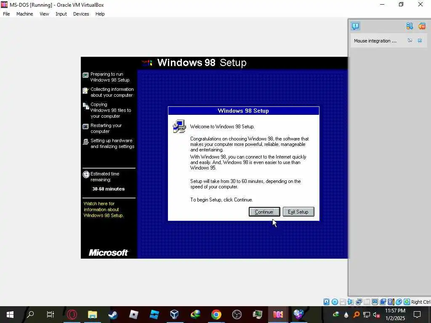
Task: Click the network tray icon
Action: [367, 315]
